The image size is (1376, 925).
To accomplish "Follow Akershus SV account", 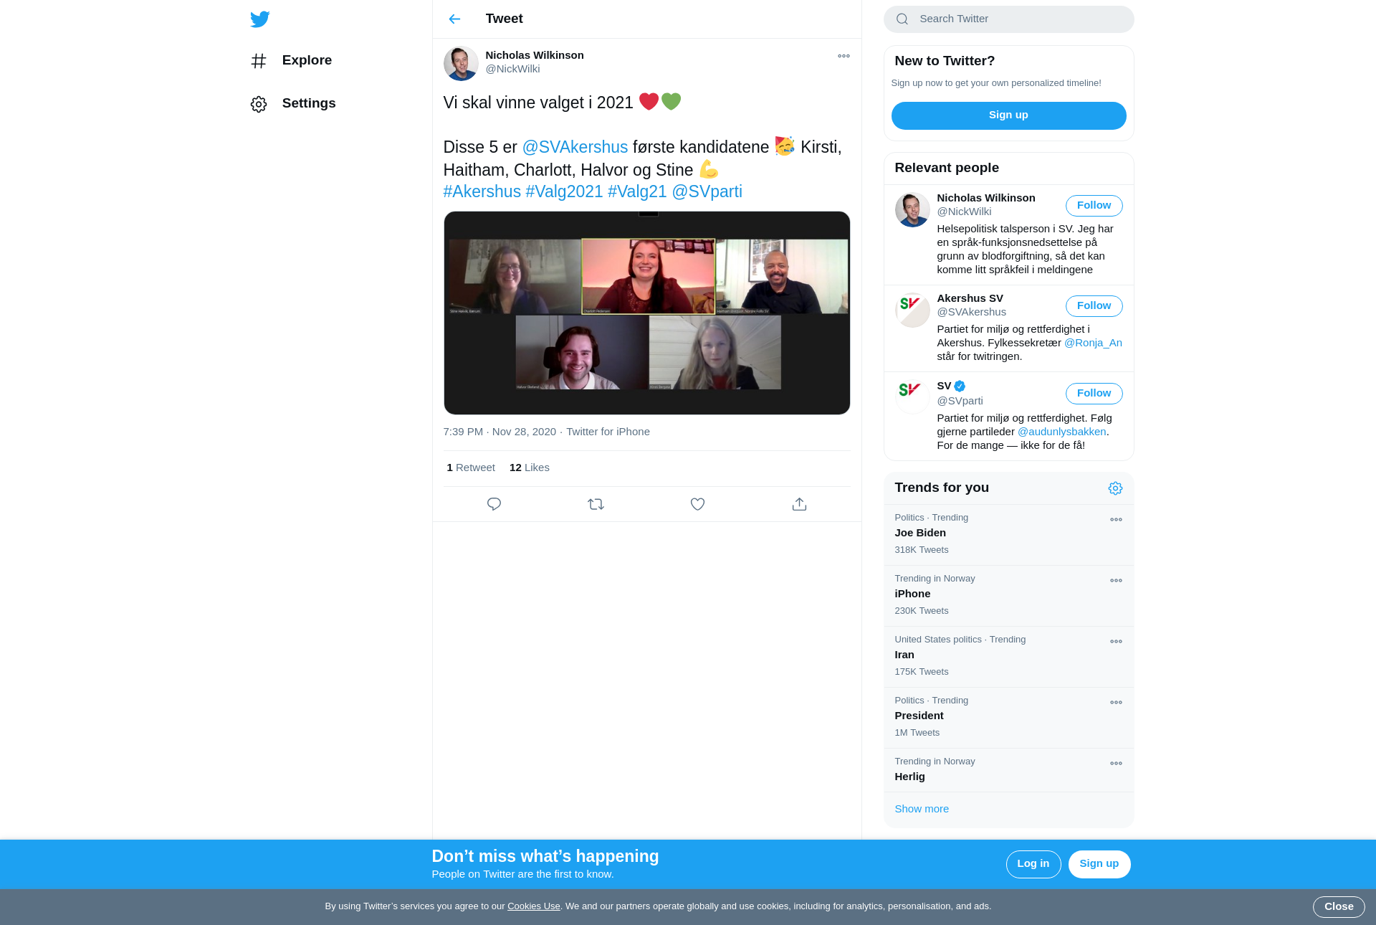I will [1094, 306].
